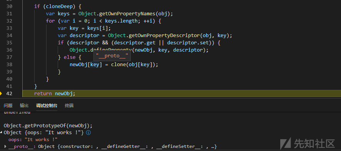Click the yellow debug arrow at line 42

point(1,93)
